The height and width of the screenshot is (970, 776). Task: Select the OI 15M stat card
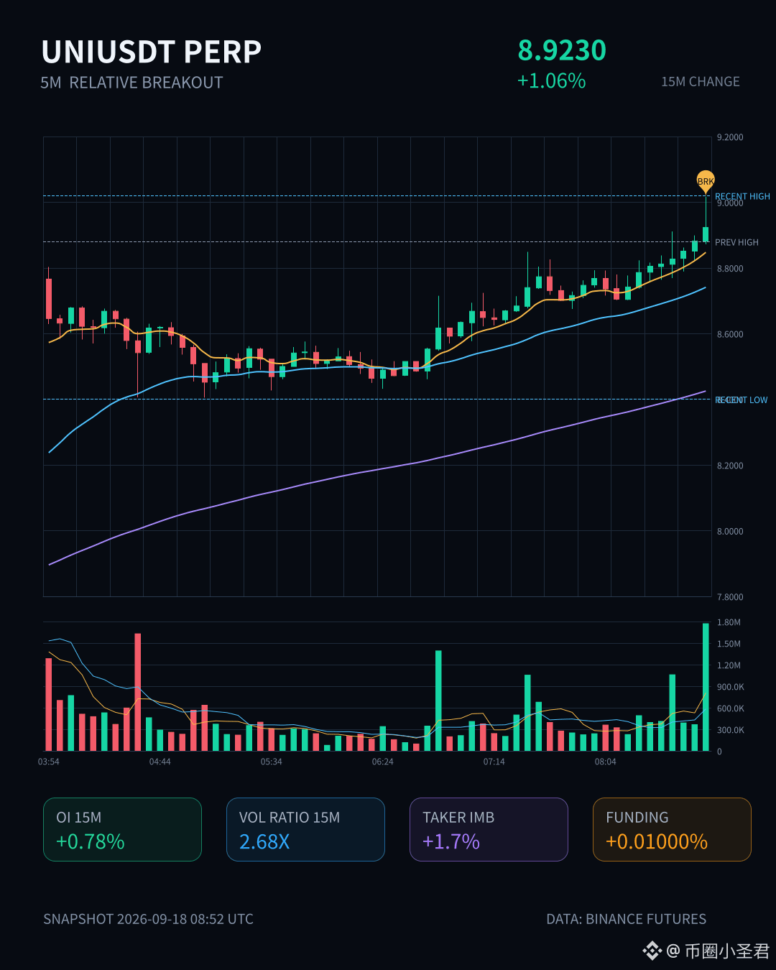pyautogui.click(x=122, y=829)
